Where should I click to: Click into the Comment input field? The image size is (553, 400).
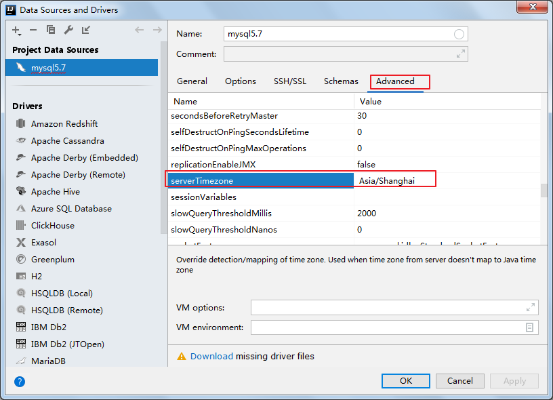coord(346,54)
